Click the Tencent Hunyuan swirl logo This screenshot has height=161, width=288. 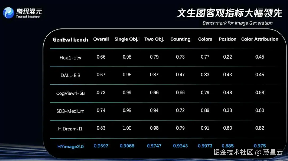(9, 13)
